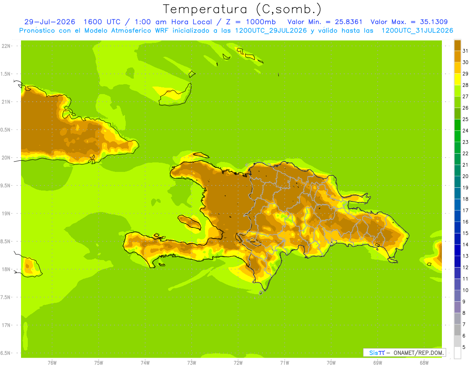The image size is (476, 368).
Task: Click the legend value "13"
Action: coord(466,256)
